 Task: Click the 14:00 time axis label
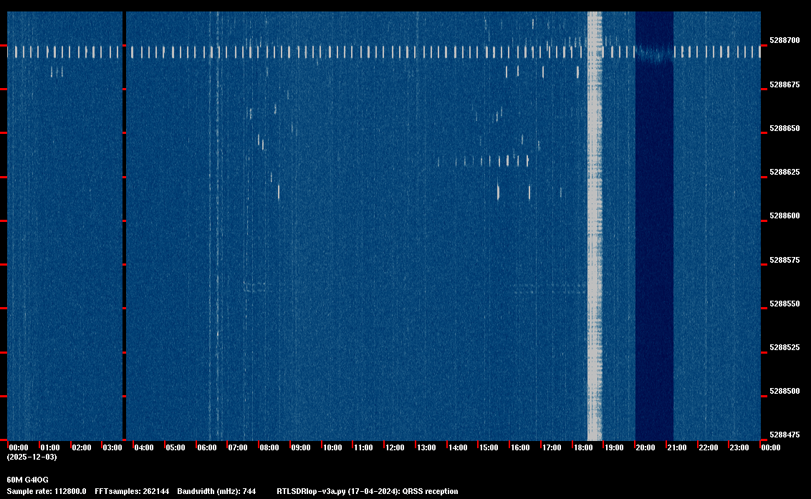458,447
